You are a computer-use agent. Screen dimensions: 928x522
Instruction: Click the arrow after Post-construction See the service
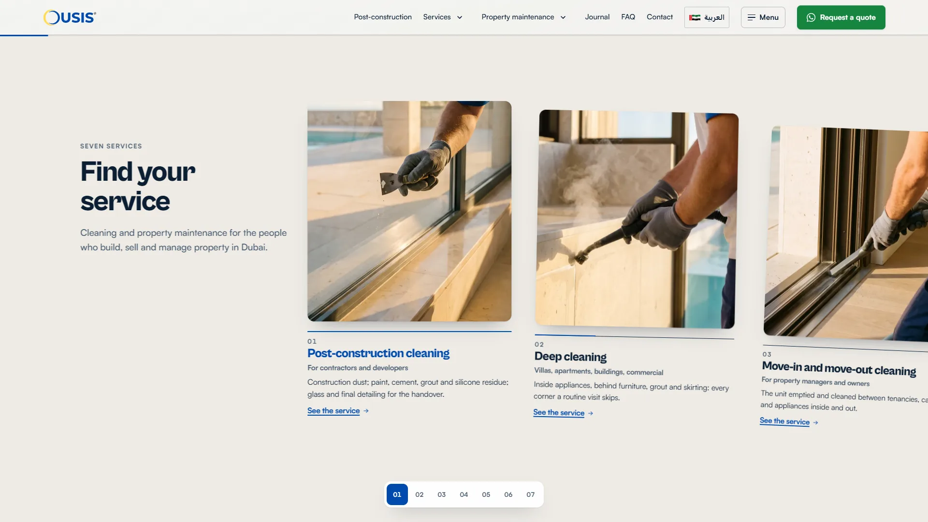click(366, 411)
